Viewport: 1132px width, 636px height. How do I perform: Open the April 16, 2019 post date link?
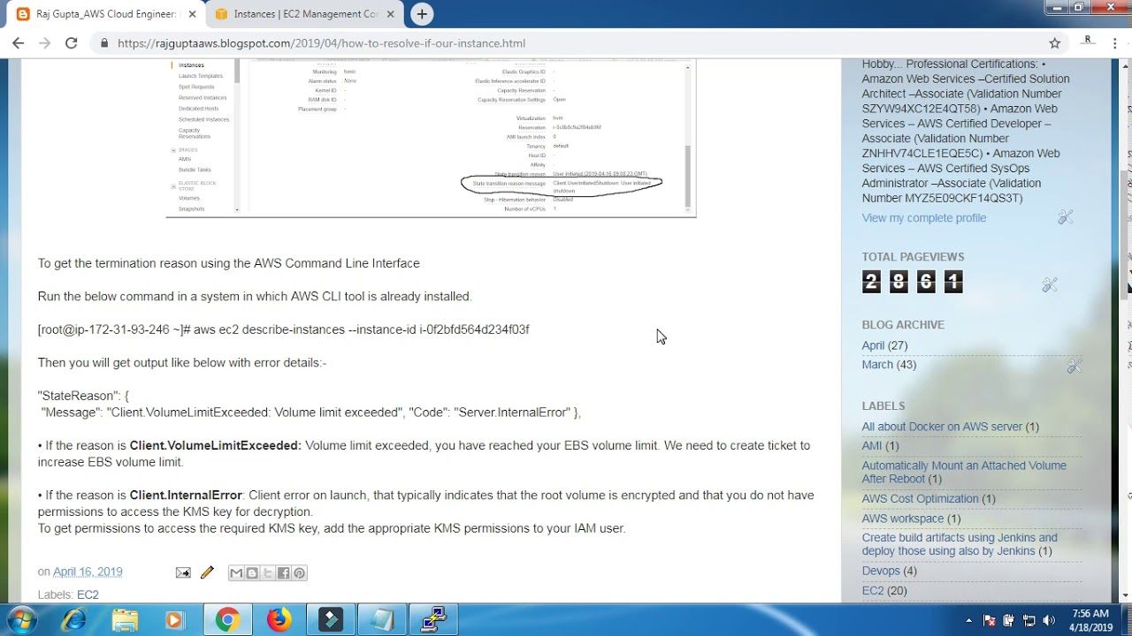tap(88, 572)
